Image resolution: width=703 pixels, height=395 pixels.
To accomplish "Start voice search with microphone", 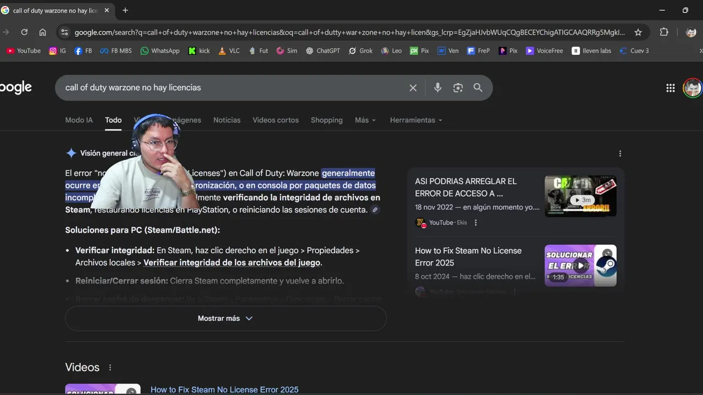I will point(438,88).
